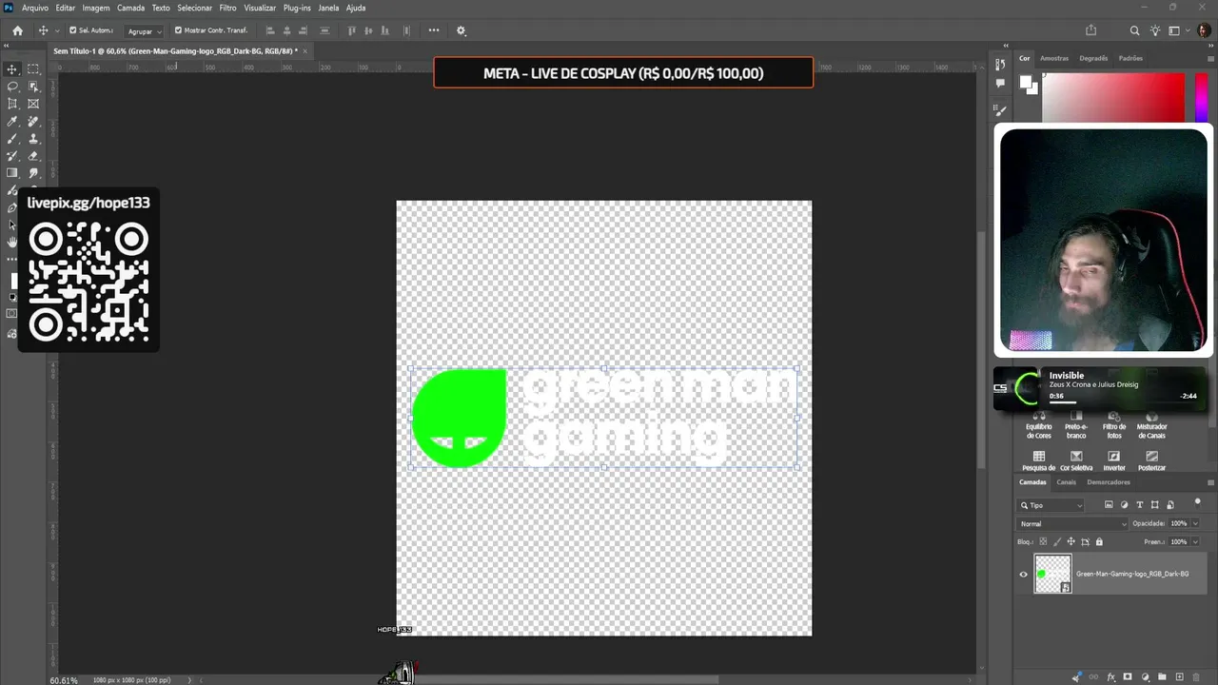Open the Normal blend mode dropdown
Screen dimensions: 1218x685
(1072, 523)
